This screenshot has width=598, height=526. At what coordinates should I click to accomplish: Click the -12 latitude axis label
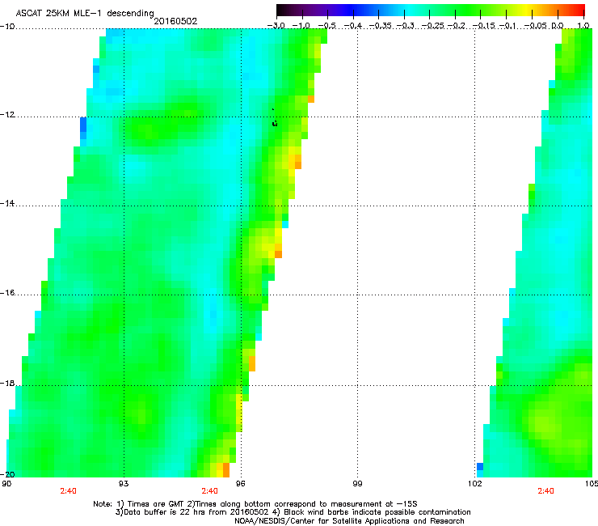7,115
